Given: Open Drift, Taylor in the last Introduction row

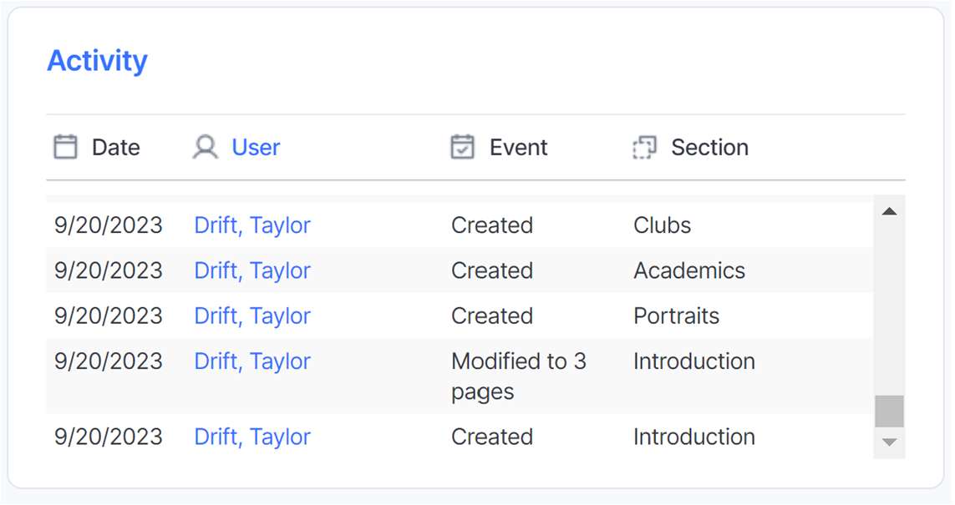Looking at the screenshot, I should point(252,437).
